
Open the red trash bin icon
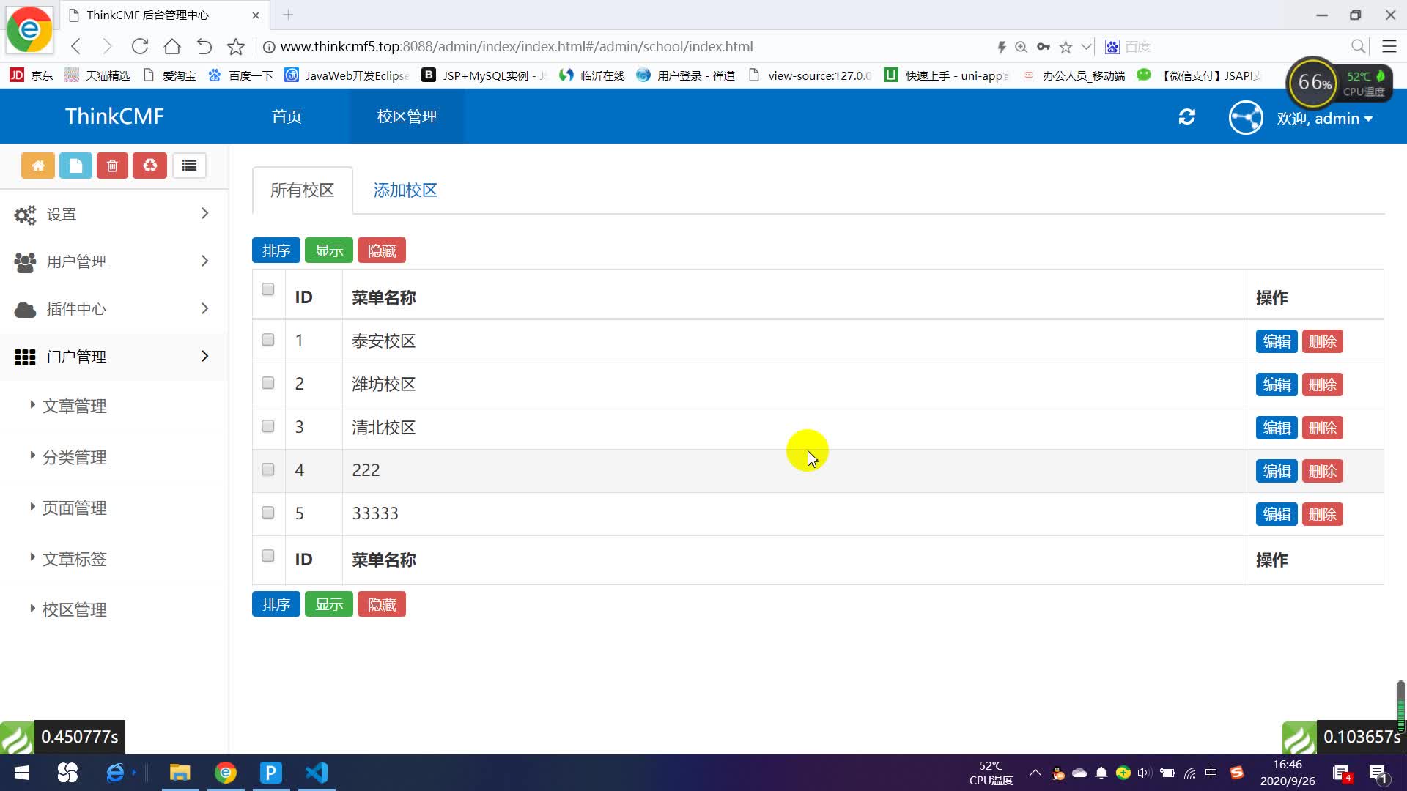pos(112,166)
